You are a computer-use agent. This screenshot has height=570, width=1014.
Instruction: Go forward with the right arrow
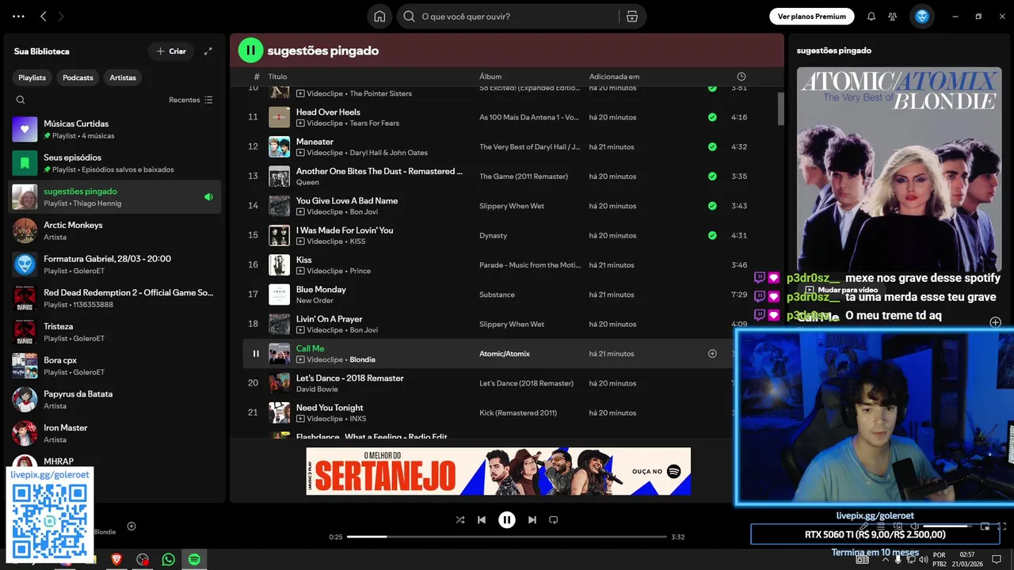click(61, 16)
